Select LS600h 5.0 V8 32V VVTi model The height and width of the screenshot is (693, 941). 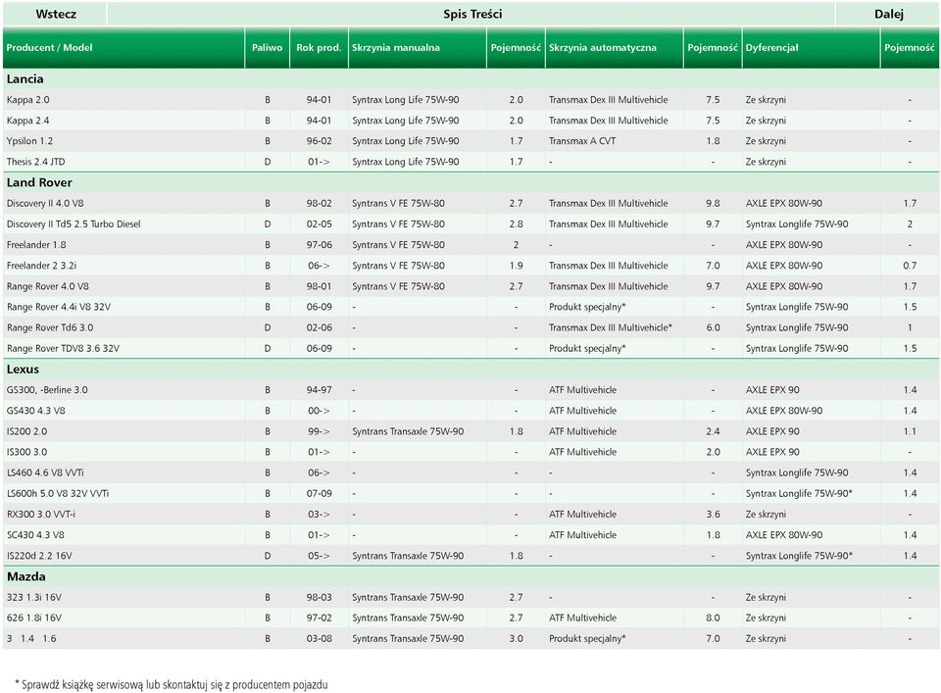tap(58, 493)
